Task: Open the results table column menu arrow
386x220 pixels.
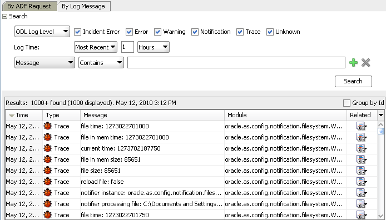Action: tap(380, 115)
